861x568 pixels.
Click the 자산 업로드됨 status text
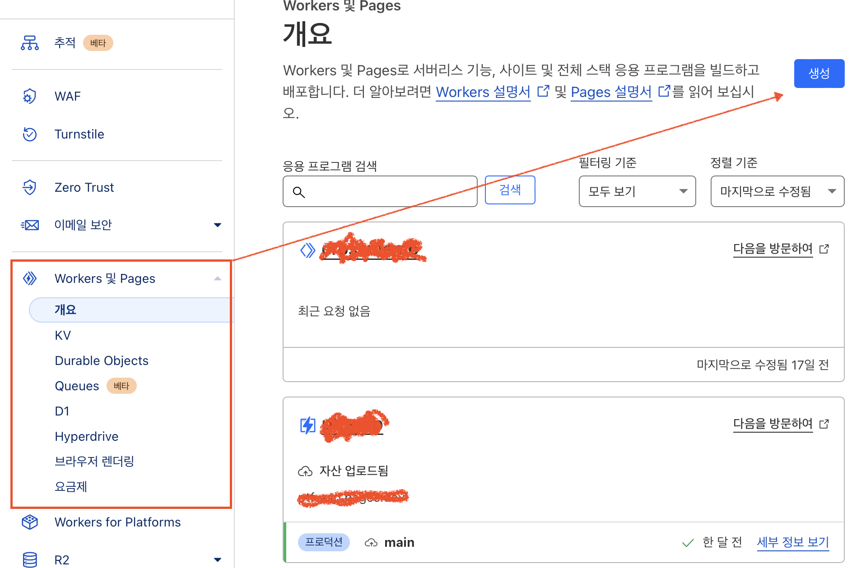[354, 471]
